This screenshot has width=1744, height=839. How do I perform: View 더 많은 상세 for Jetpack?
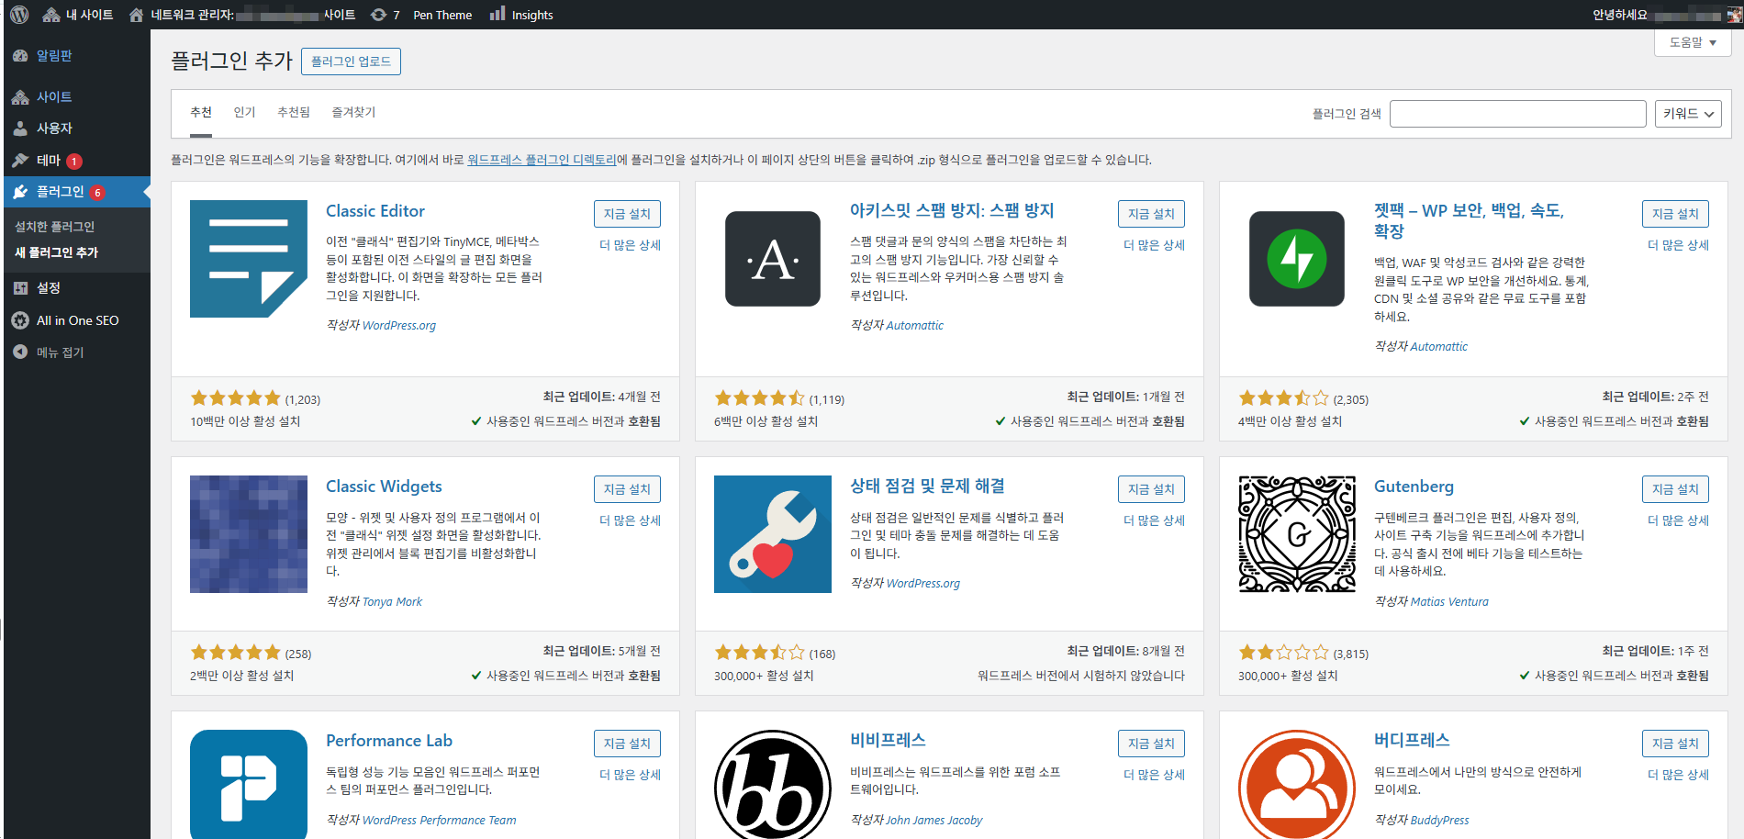pyautogui.click(x=1678, y=245)
